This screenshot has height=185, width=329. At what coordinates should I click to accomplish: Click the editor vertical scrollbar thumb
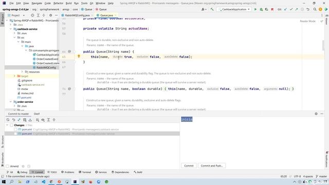tap(323, 45)
